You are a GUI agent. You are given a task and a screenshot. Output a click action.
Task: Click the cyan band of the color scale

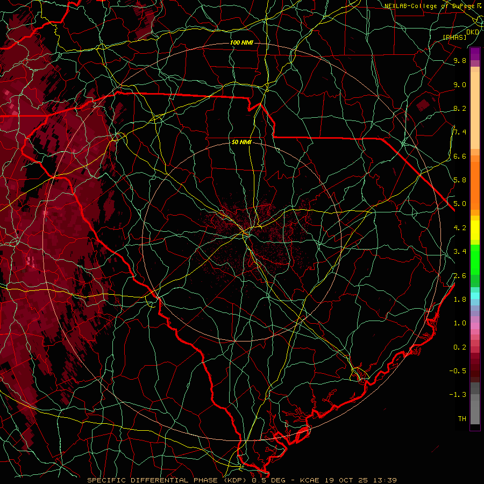click(x=475, y=295)
